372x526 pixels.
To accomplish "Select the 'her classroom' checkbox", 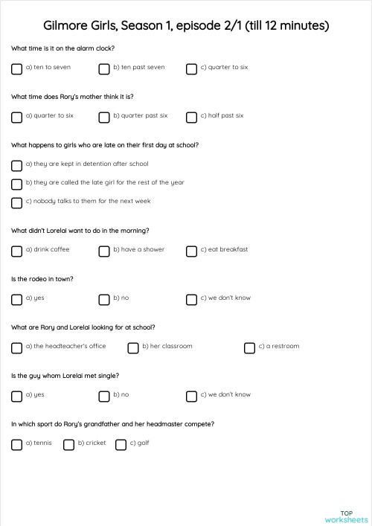I will [133, 348].
